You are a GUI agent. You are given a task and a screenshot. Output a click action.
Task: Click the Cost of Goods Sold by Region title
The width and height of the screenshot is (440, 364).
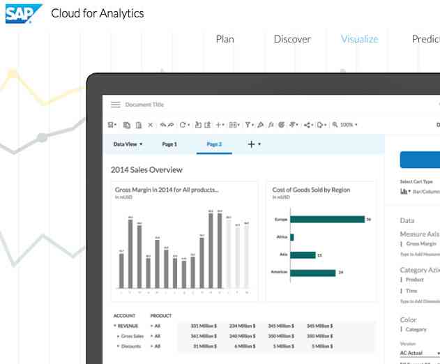coord(311,190)
